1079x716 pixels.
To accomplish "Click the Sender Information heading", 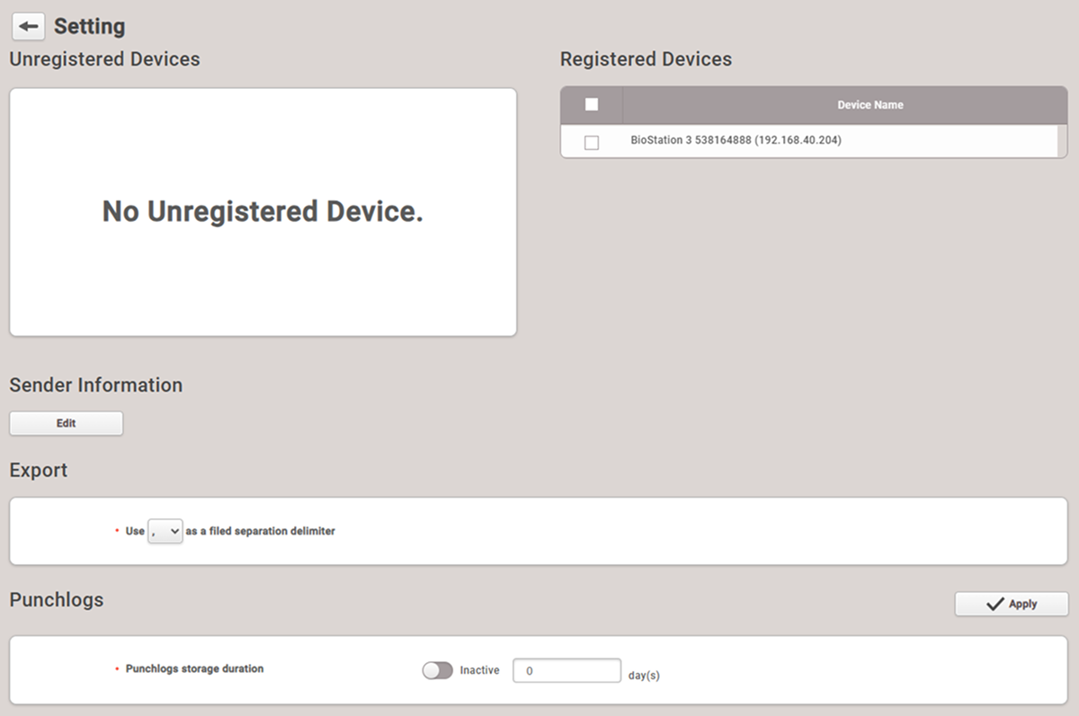I will pyautogui.click(x=96, y=385).
